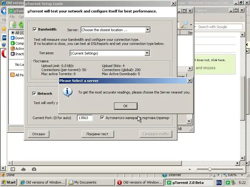250x187 pixels.
Task: Open the Options menu in µTorrent
Action: coord(21,17)
